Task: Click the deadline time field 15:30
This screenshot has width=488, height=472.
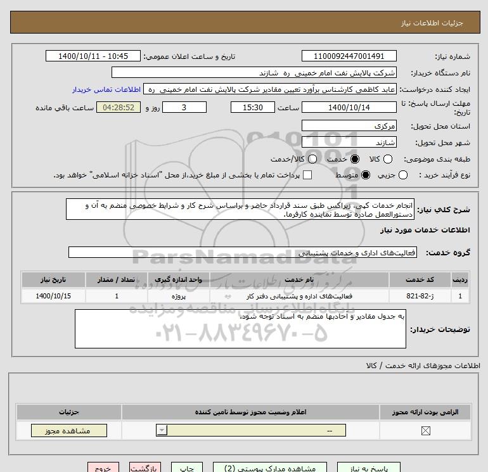Action: pyautogui.click(x=253, y=107)
